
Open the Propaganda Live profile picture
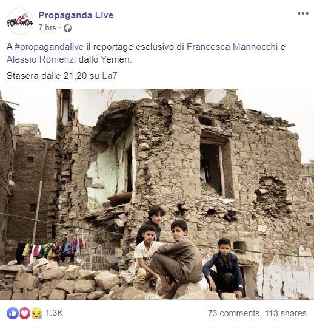click(x=19, y=21)
